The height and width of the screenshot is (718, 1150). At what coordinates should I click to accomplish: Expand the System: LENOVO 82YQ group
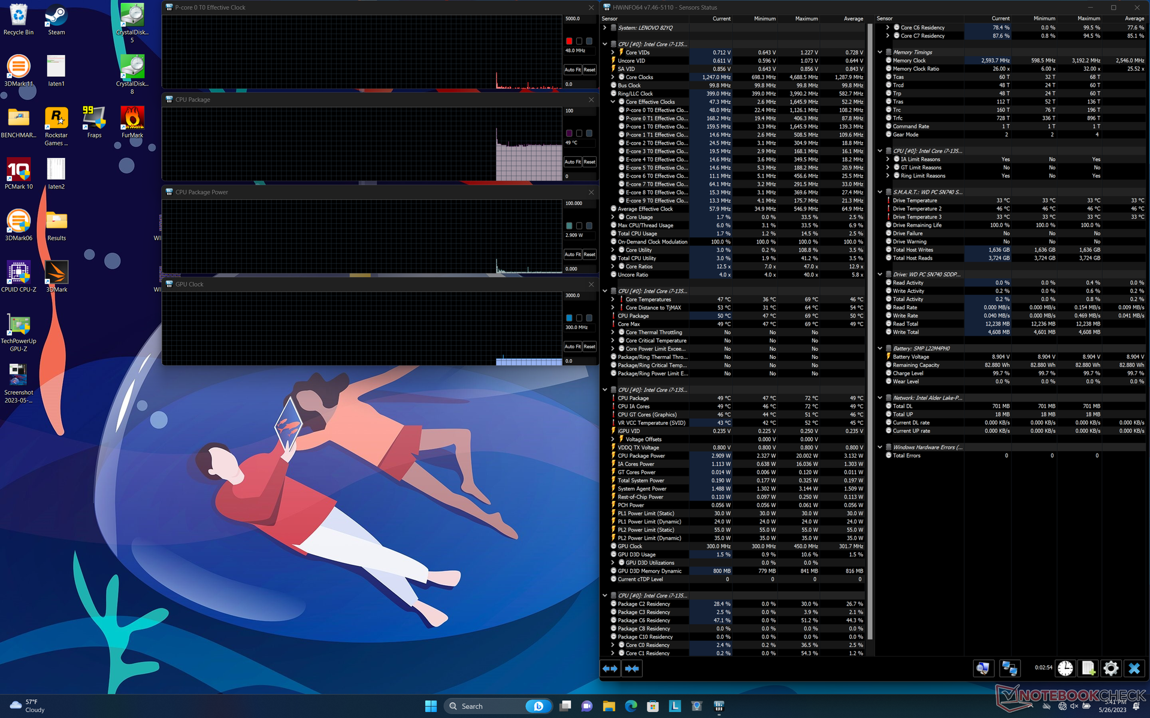(x=605, y=28)
